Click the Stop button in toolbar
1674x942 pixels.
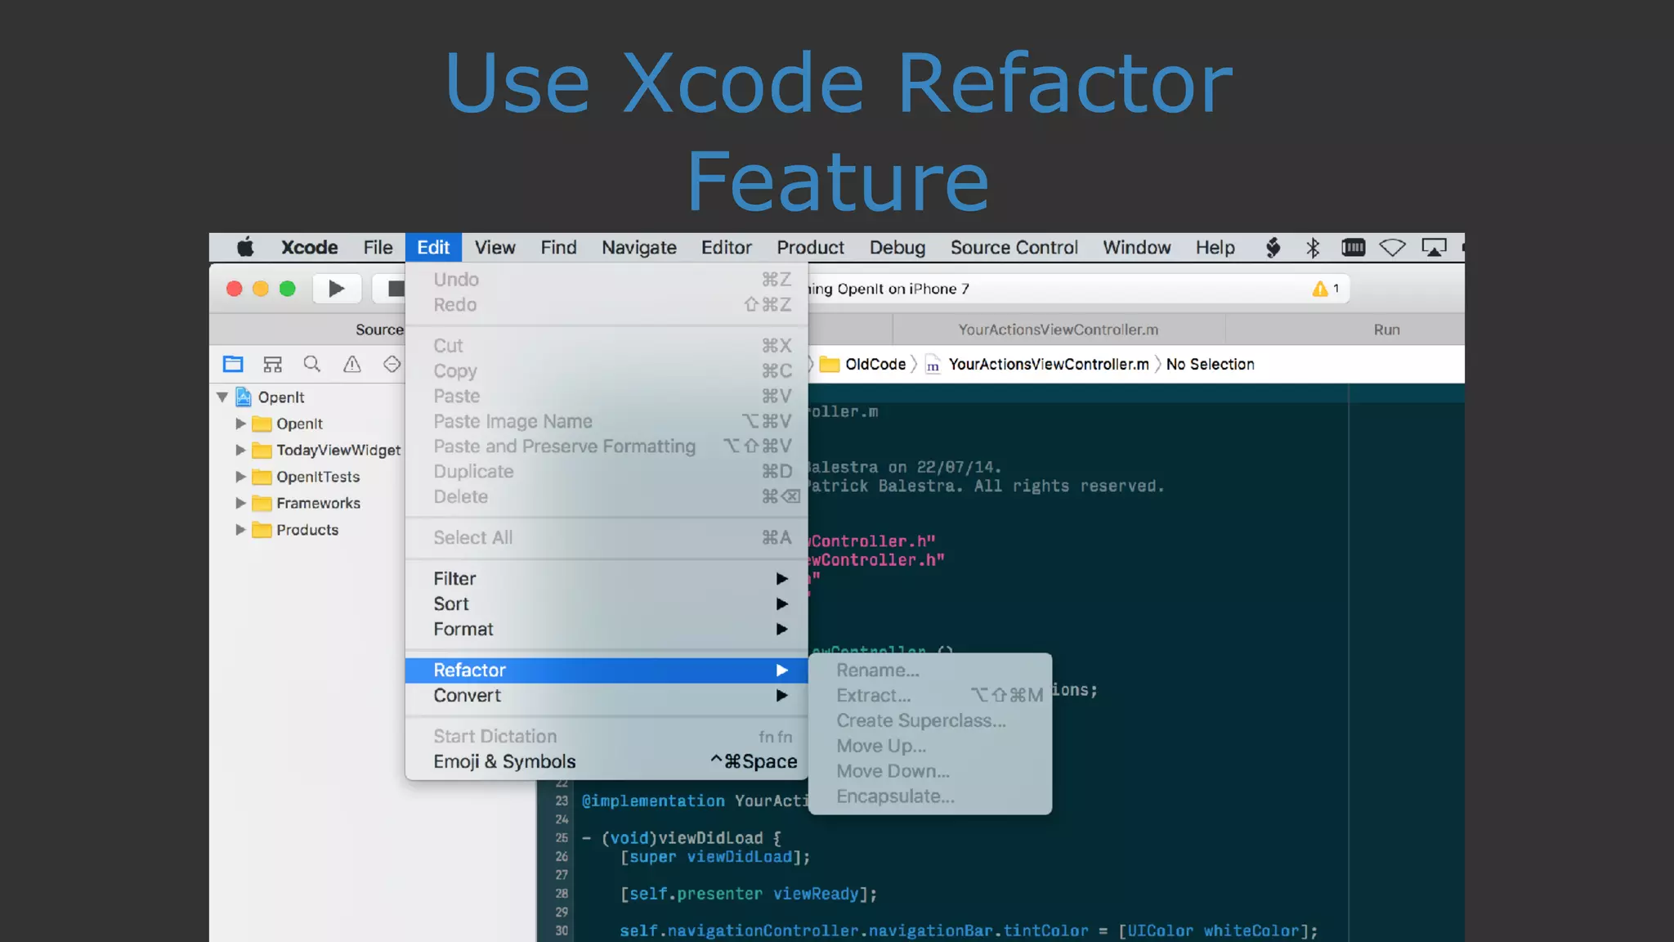(x=394, y=289)
